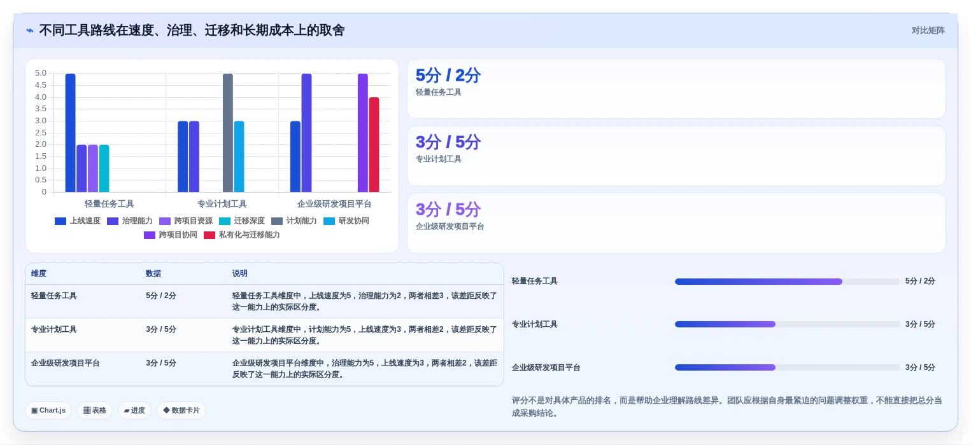This screenshot has height=445, width=971.
Task: Toggle 跨项目协同 legend entry
Action: point(170,235)
